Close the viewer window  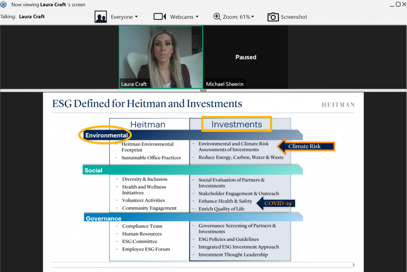(x=404, y=4)
